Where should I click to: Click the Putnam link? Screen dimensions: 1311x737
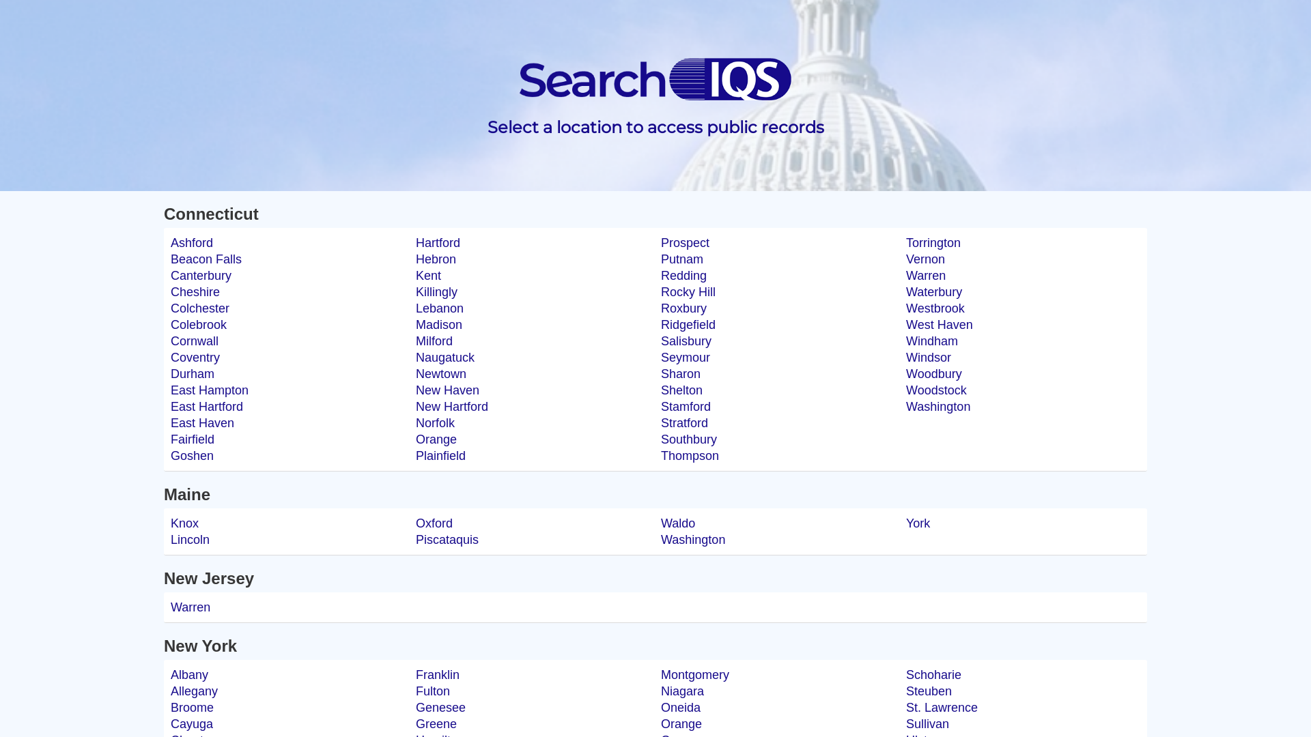coord(682,259)
